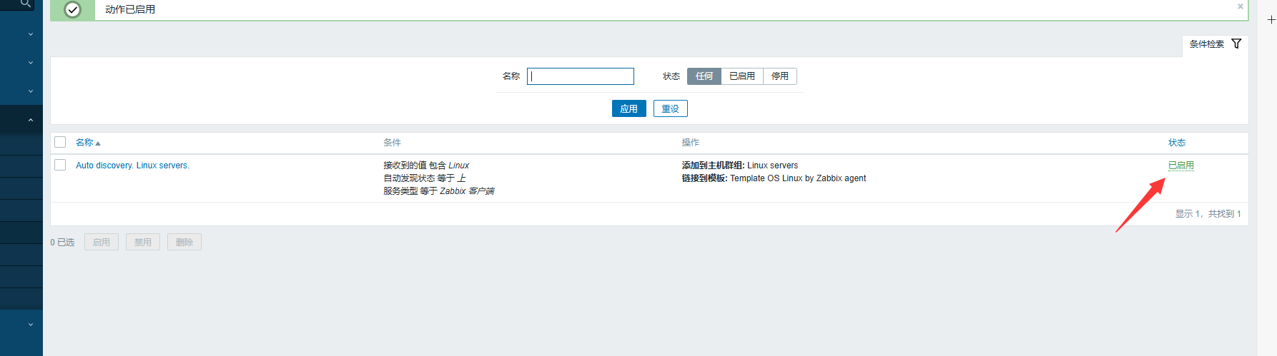Click the 0 已选 selection counter
Screen dimensions: 1277x356
tap(62, 243)
